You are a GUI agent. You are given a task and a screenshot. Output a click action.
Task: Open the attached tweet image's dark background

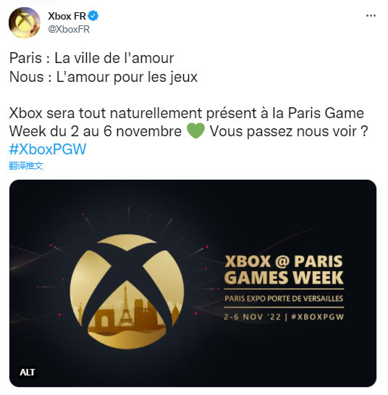277,214
